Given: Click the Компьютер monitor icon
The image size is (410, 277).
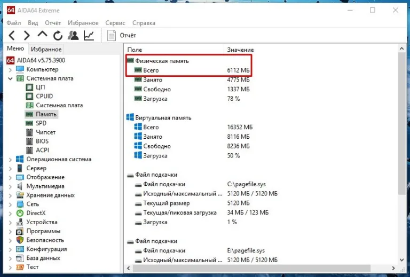Looking at the screenshot, I should [x=20, y=69].
